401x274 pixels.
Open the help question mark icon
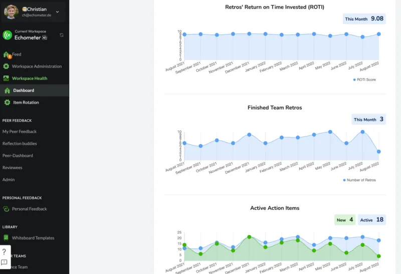click(x=4, y=252)
